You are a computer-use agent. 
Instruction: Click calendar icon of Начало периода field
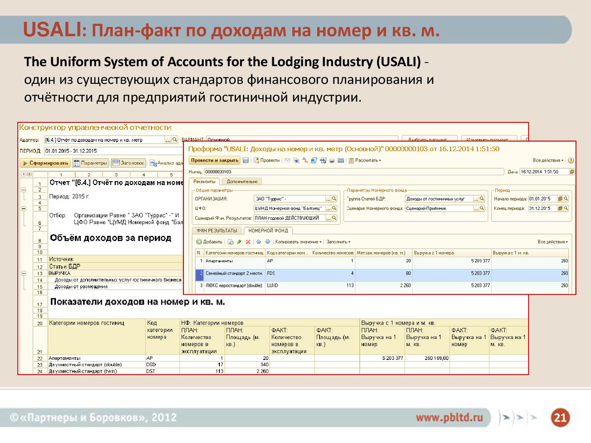(x=560, y=198)
